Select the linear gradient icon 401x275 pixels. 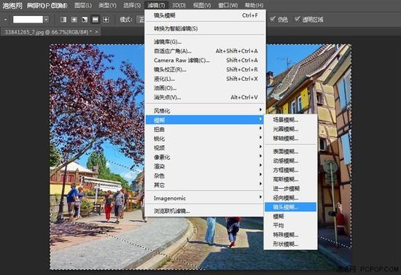pyautogui.click(x=63, y=20)
